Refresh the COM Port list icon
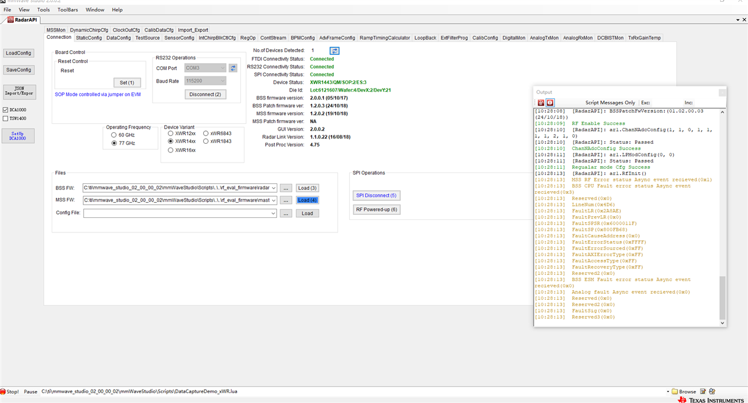The width and height of the screenshot is (748, 403). click(232, 68)
